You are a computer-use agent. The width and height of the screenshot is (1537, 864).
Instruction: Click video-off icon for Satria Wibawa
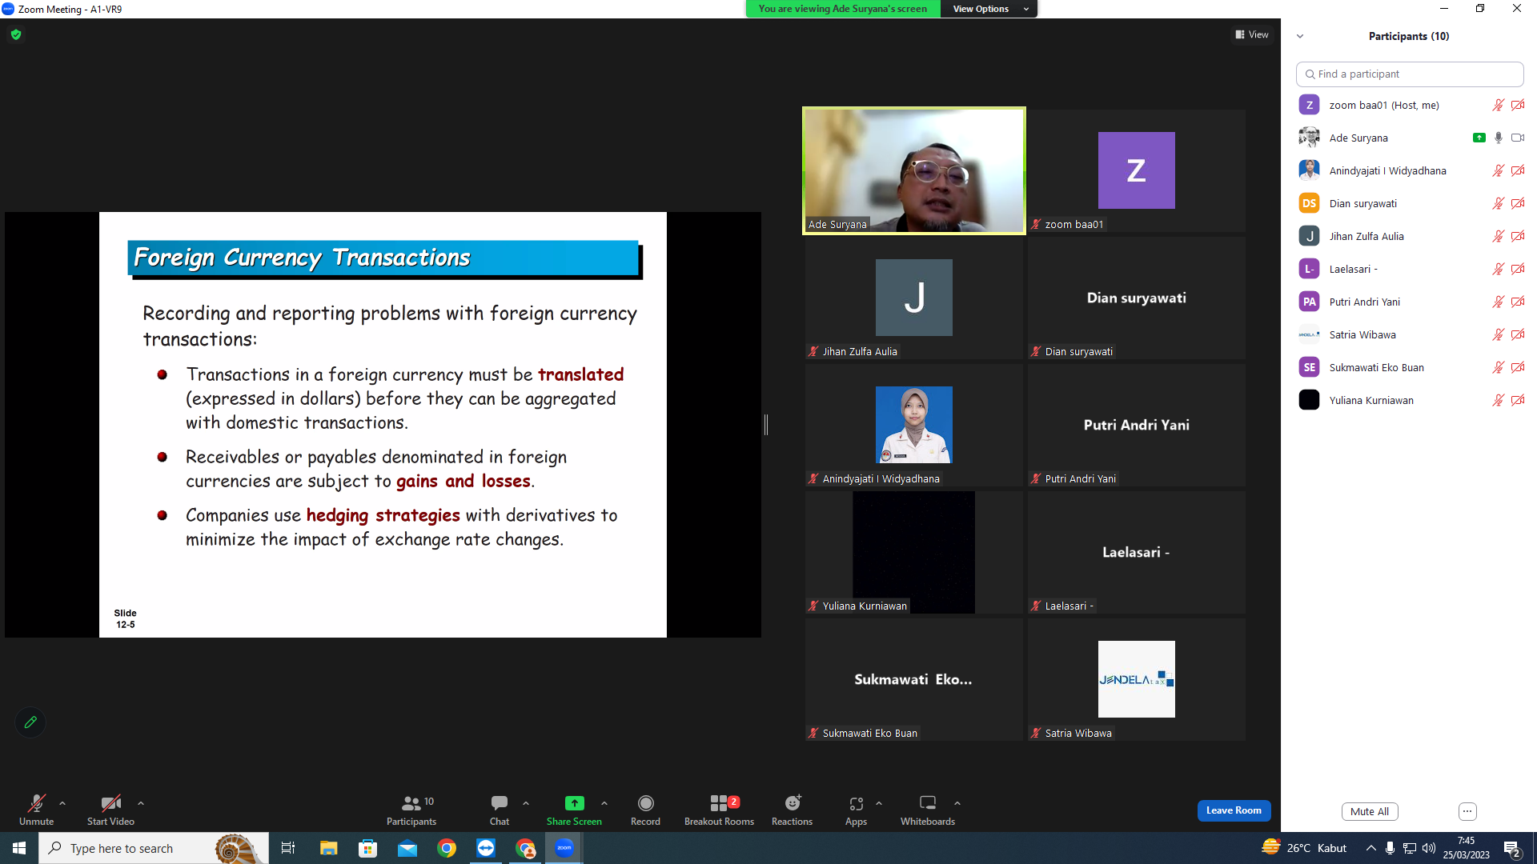coord(1518,334)
